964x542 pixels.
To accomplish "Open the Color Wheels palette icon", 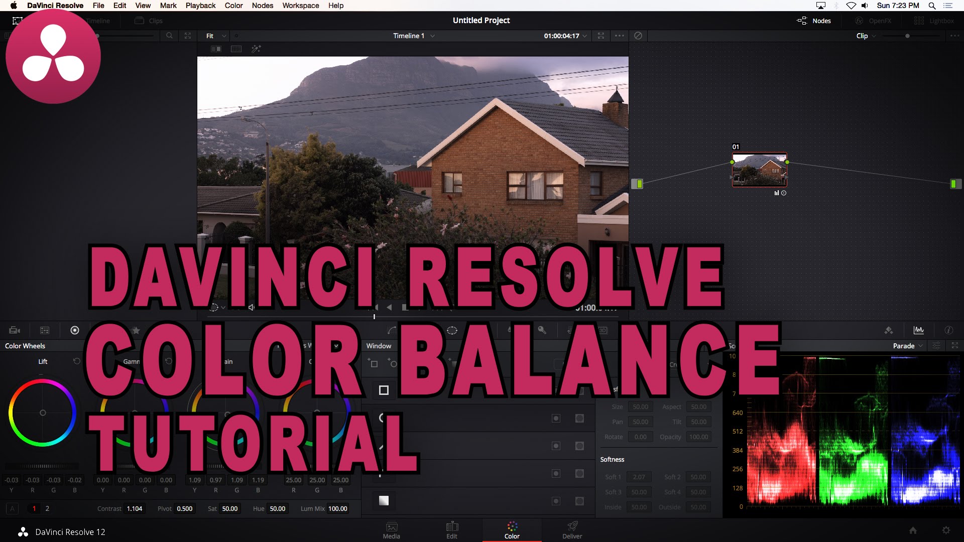I will [75, 330].
